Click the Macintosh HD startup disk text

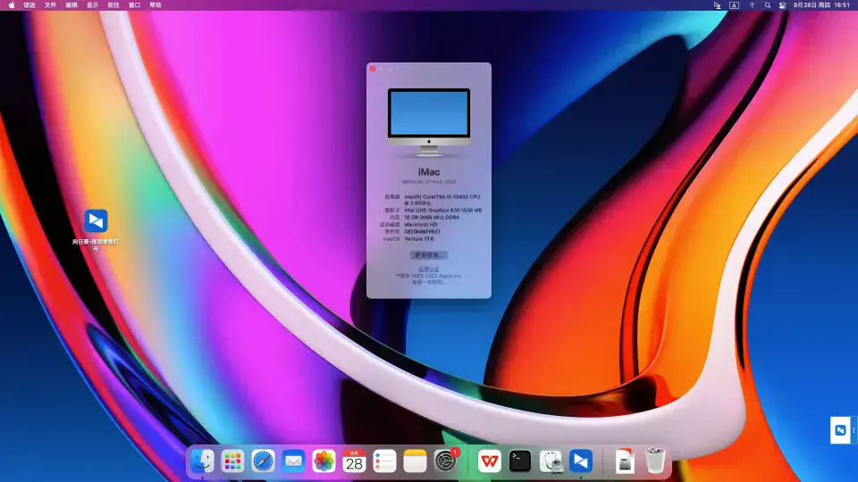click(x=421, y=225)
